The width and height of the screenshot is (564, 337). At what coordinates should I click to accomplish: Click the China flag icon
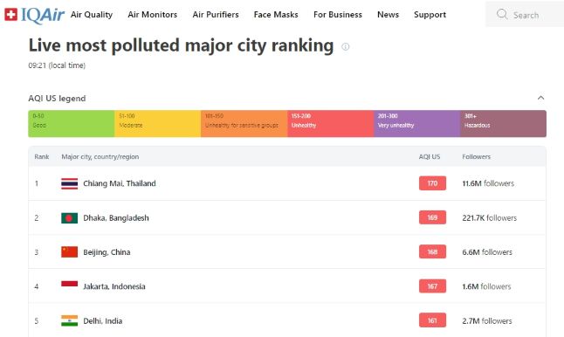click(70, 252)
